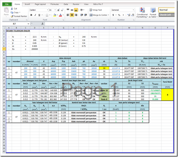This screenshot has height=157, width=178.
Task: Click the Accounting dollar format icon
Action: [x=113, y=15]
